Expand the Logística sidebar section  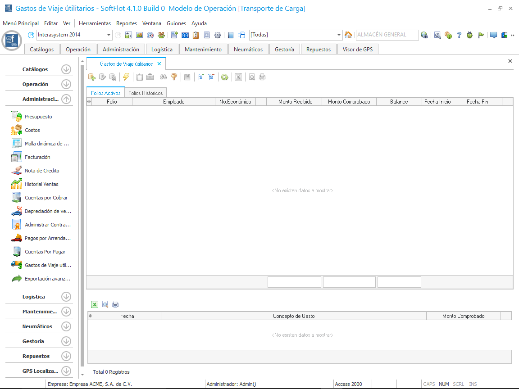click(x=66, y=297)
